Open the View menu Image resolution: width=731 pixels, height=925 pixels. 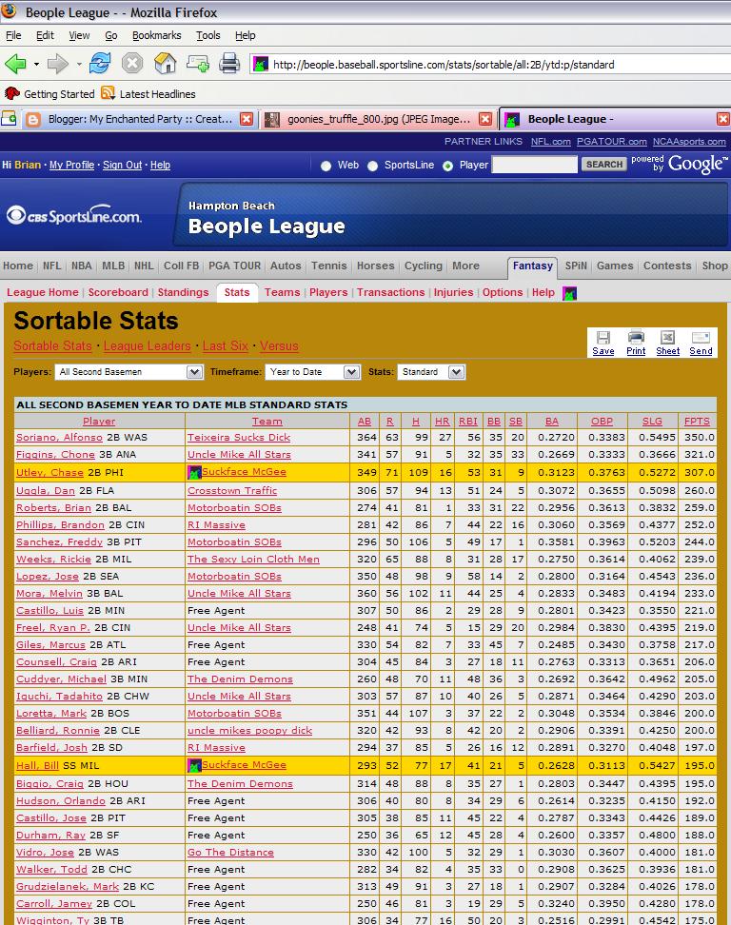point(79,35)
